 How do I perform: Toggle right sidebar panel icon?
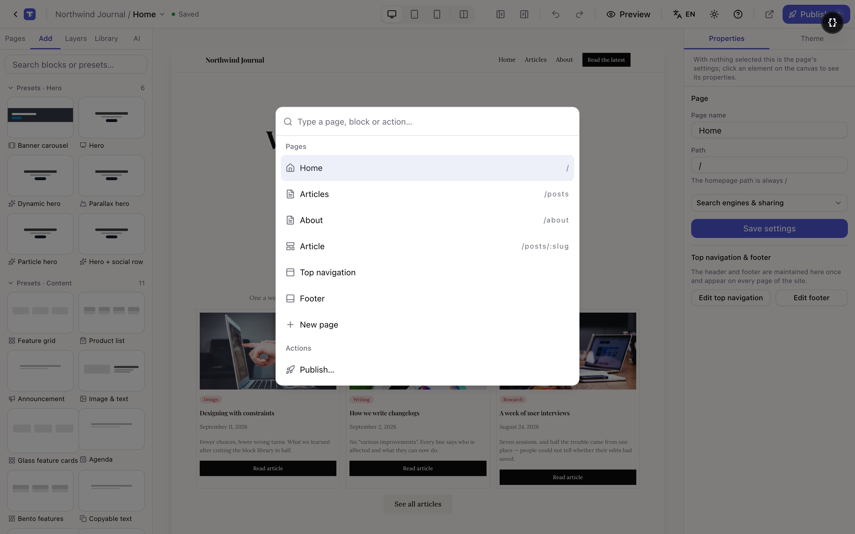pyautogui.click(x=524, y=14)
